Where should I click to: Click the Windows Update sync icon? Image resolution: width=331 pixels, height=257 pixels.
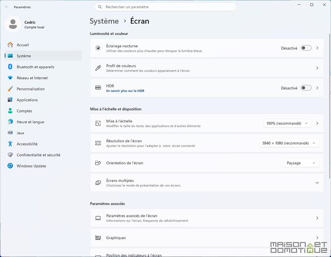(x=10, y=166)
